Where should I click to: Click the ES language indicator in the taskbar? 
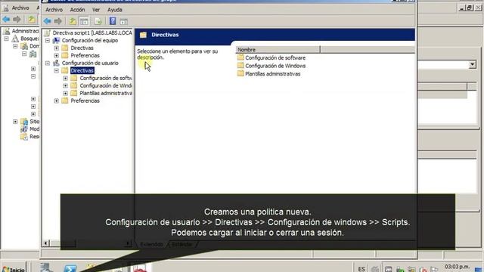click(x=361, y=269)
